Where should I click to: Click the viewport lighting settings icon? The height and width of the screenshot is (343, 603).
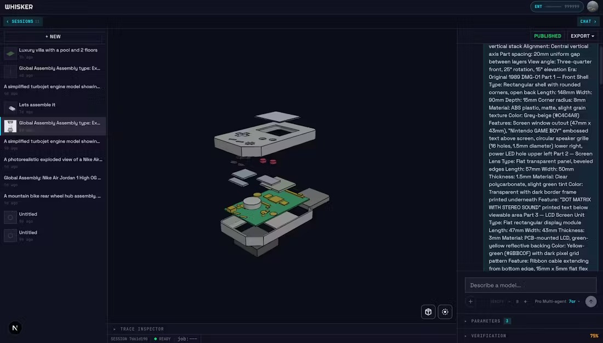tap(445, 312)
